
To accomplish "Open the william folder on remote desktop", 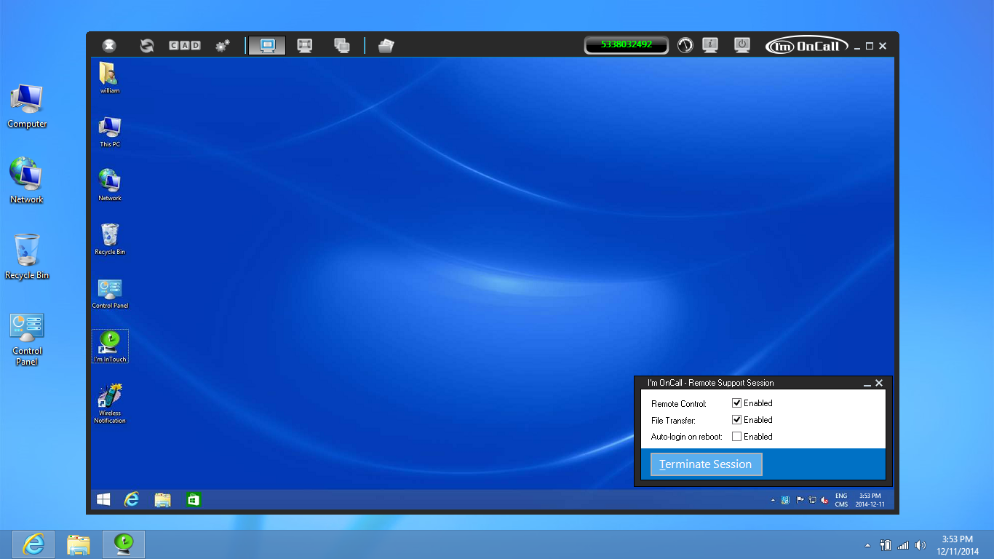I will [110, 79].
